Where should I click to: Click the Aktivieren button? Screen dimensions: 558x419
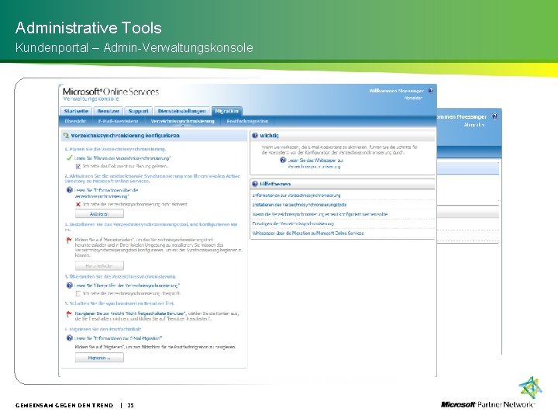tap(99, 214)
